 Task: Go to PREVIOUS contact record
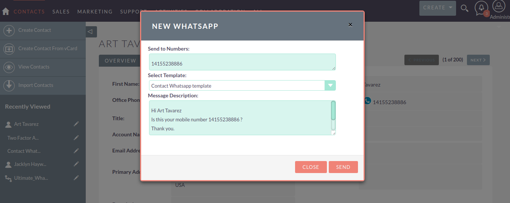tap(422, 60)
